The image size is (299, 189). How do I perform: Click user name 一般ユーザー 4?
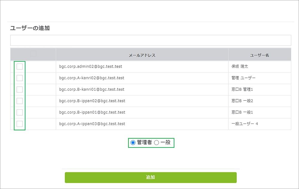click(245, 124)
